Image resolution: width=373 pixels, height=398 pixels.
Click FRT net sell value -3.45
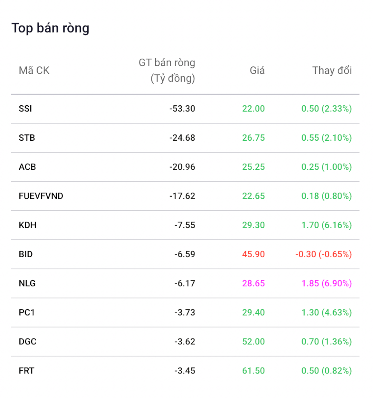185,371
